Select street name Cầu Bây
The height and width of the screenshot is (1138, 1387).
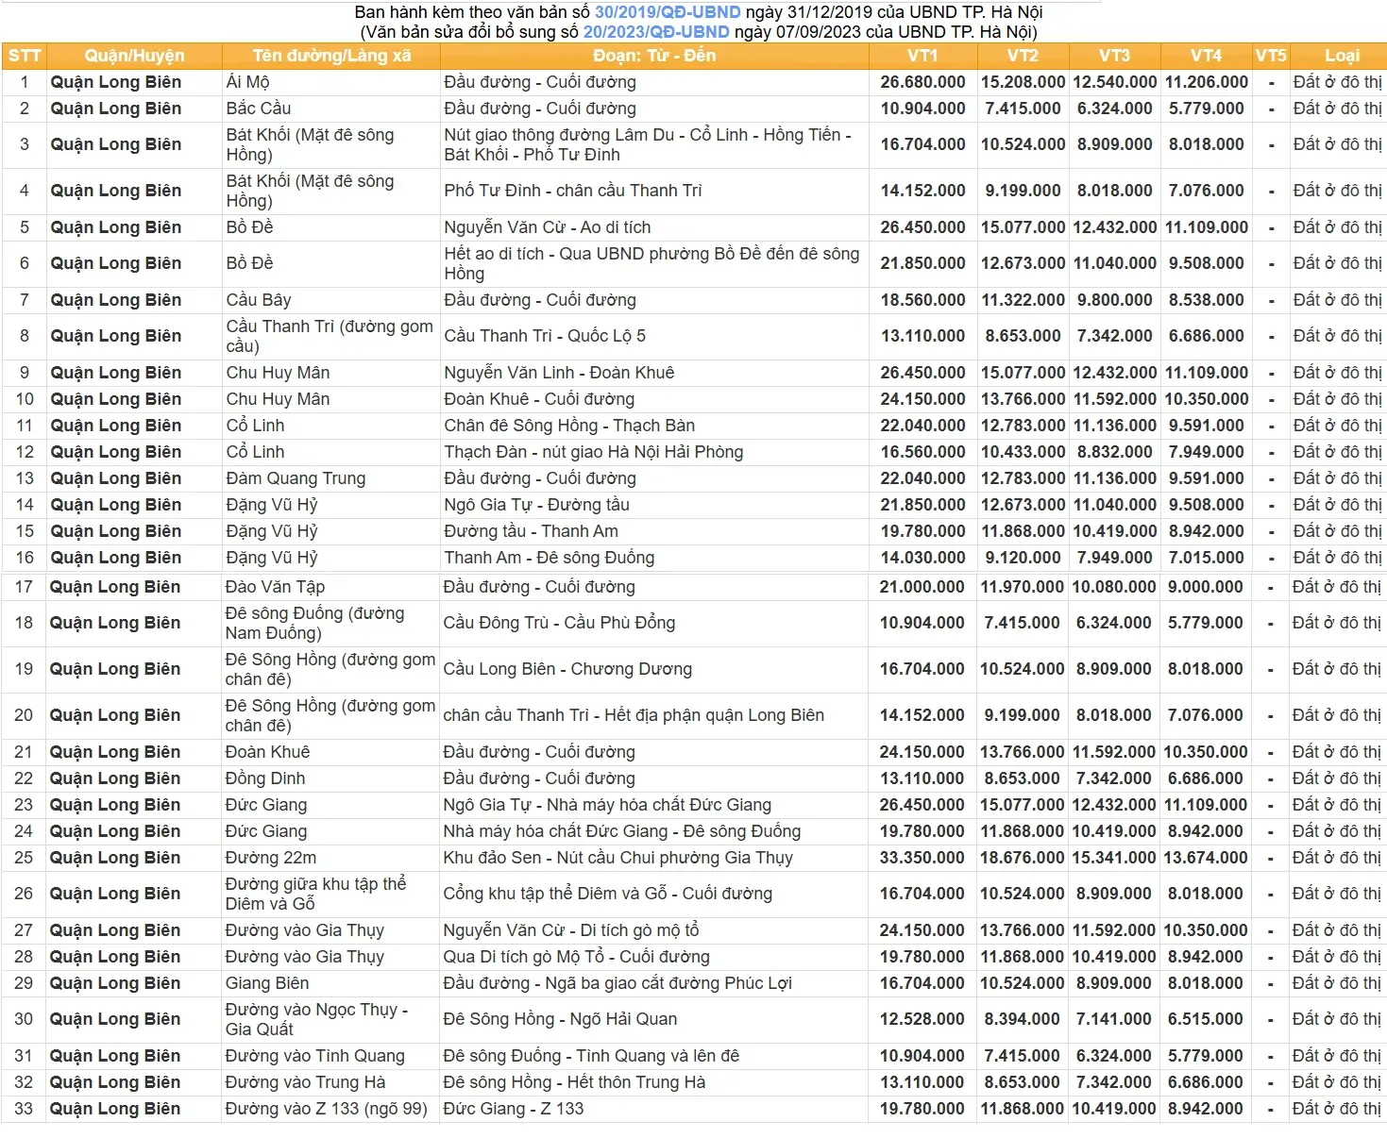point(258,300)
